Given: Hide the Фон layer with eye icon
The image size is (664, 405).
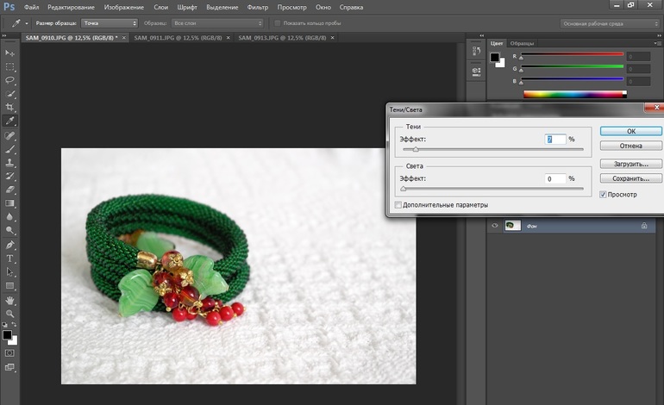Looking at the screenshot, I should coord(495,226).
